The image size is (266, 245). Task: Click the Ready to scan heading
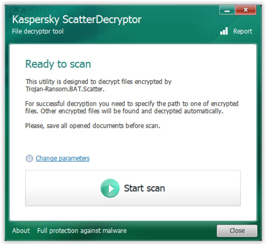[x=58, y=64]
